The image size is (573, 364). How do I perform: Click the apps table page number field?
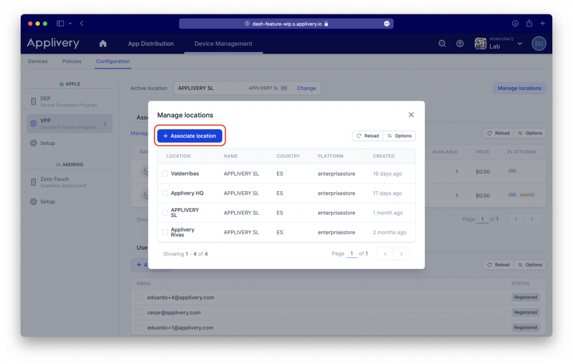[x=482, y=219]
